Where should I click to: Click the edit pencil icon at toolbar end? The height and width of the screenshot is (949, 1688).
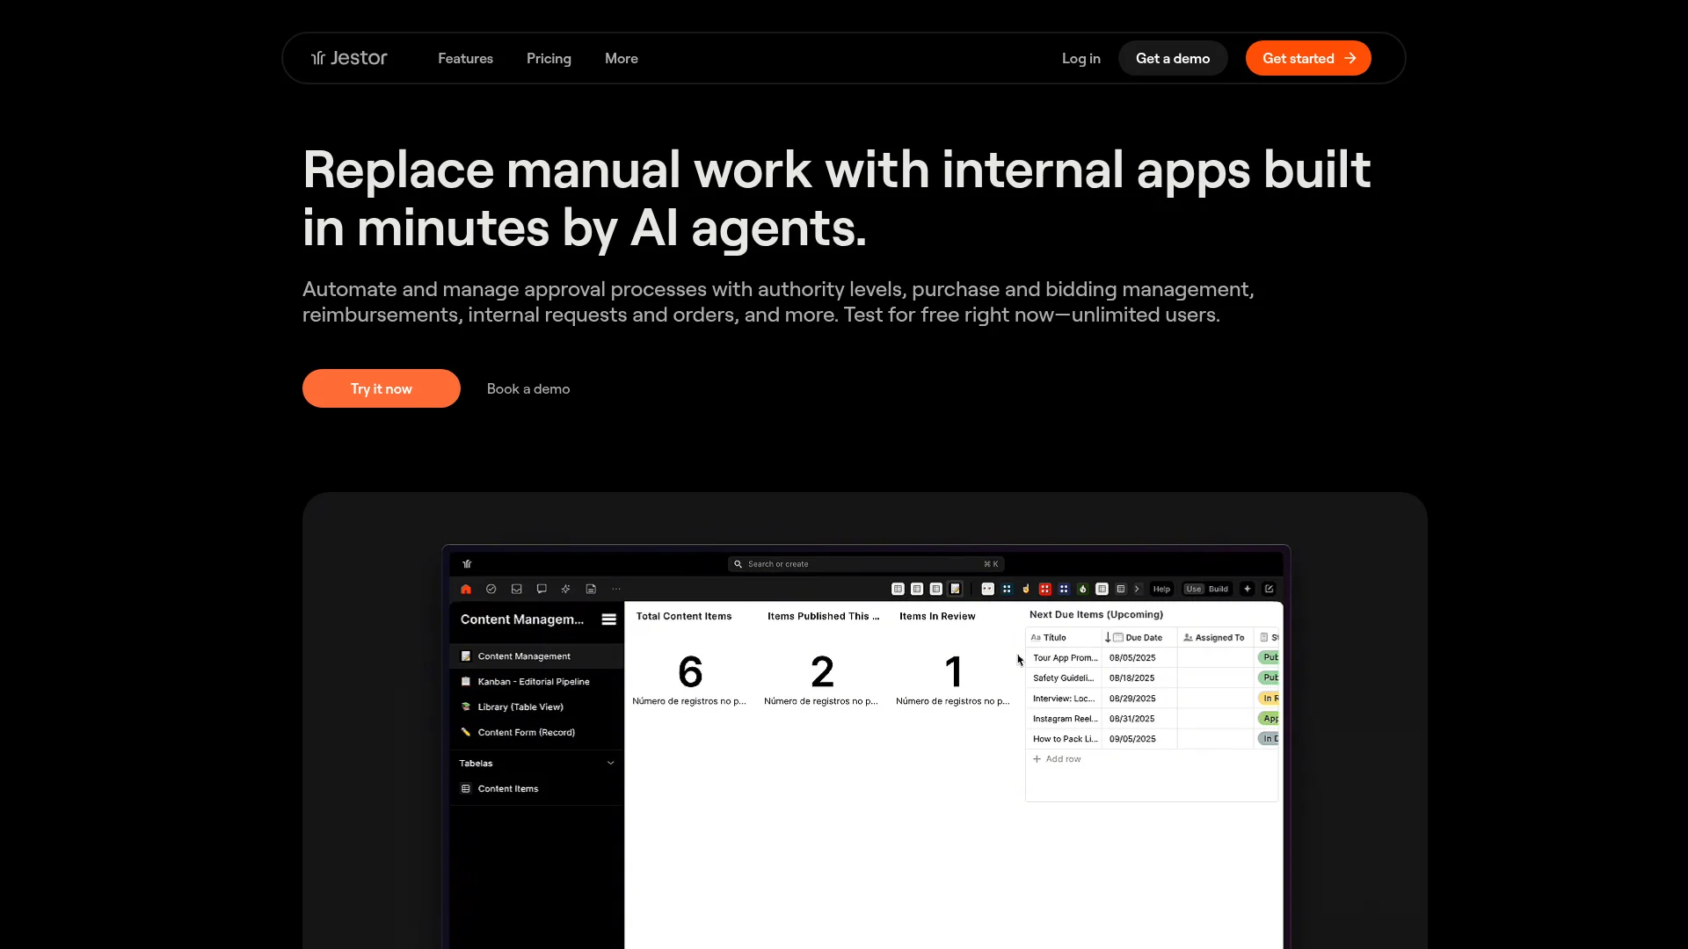[x=1269, y=589]
